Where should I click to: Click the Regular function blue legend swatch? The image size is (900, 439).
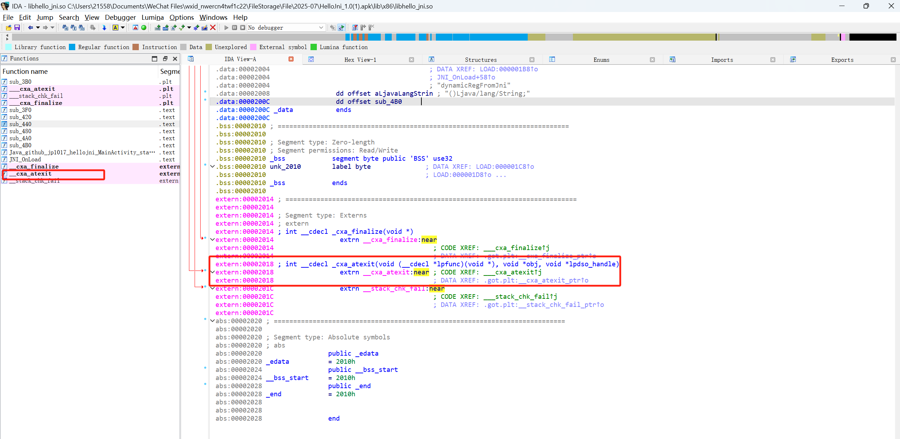pyautogui.click(x=72, y=47)
